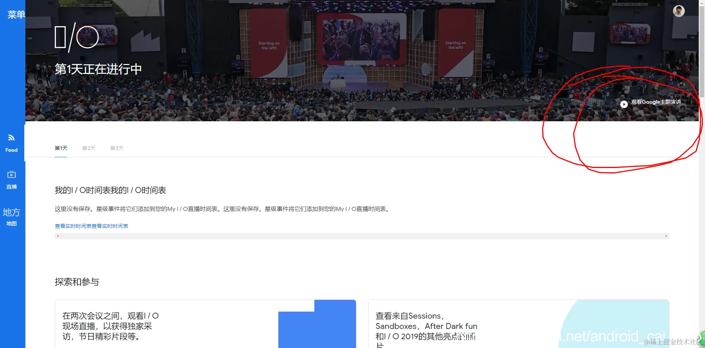Click the right arrow of the timetable scrollbar
Screen dimensions: 705x348
[x=666, y=236]
